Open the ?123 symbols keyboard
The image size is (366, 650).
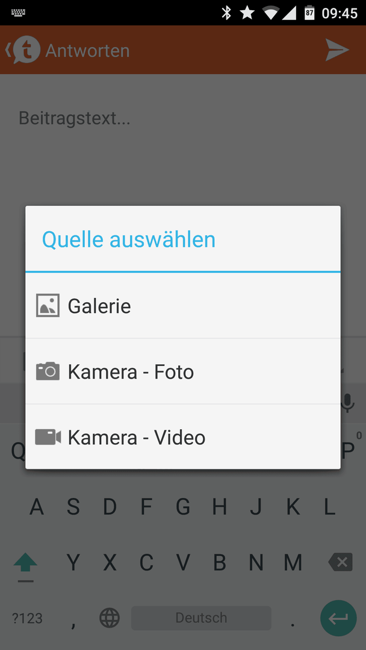[x=27, y=619]
